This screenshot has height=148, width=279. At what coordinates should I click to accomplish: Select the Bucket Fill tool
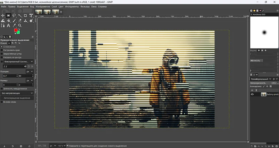pos(8,21)
